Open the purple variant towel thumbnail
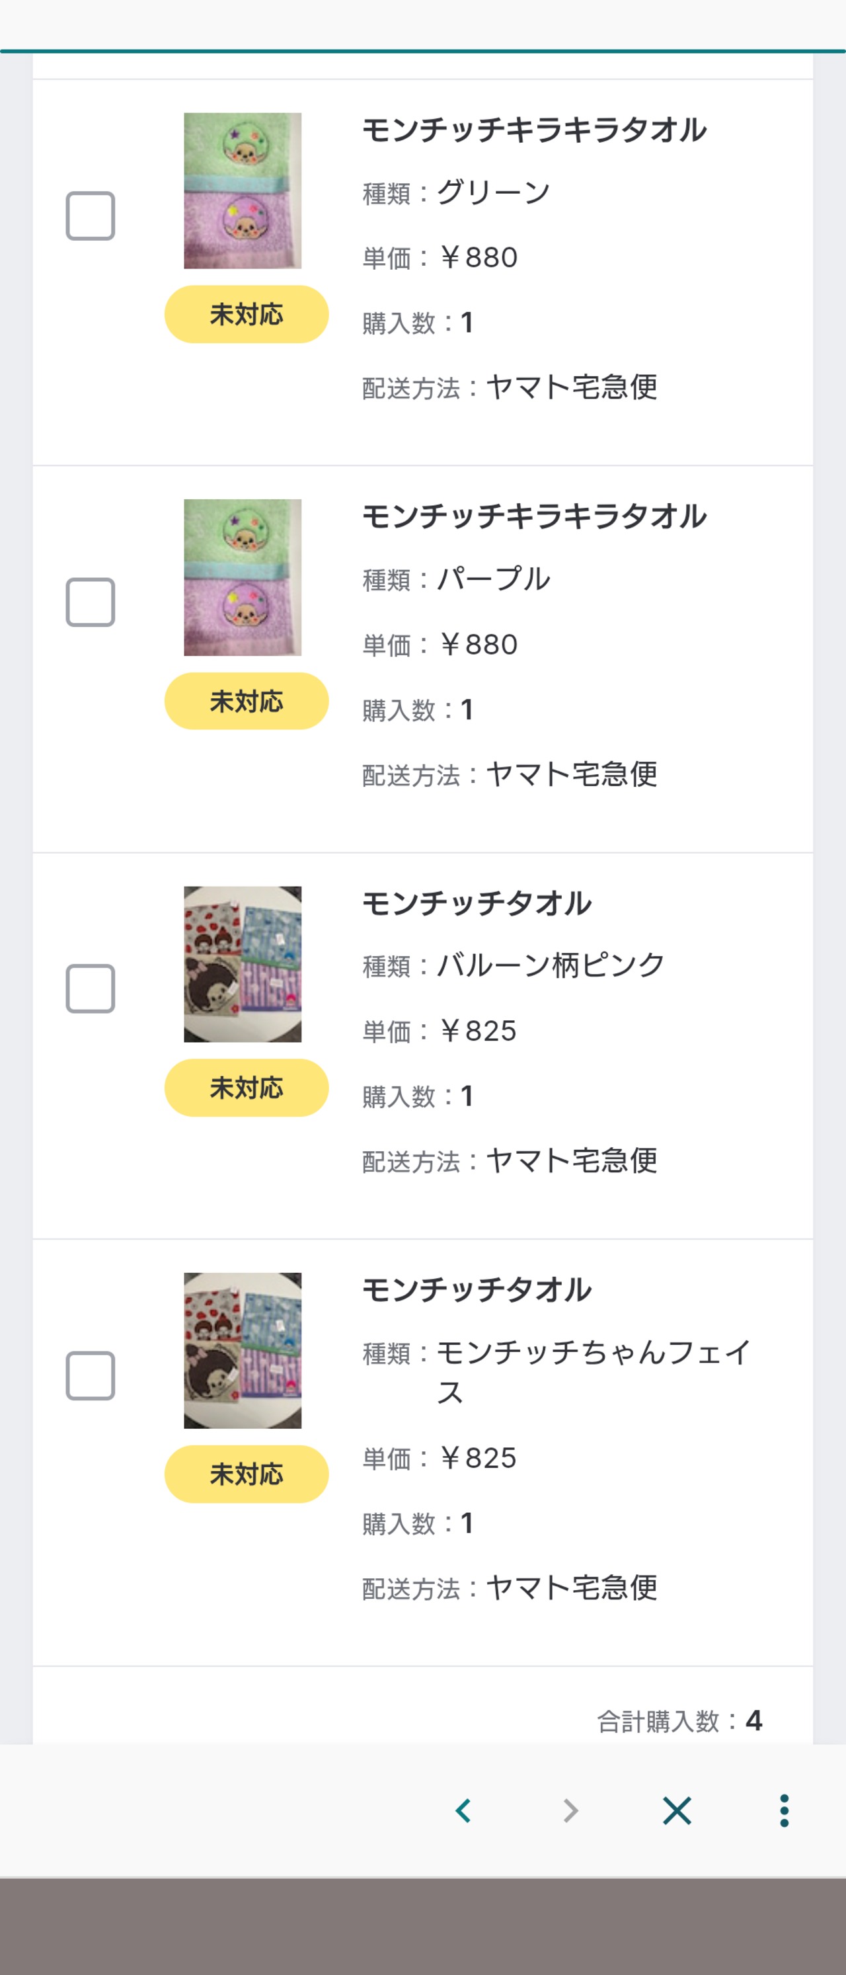The height and width of the screenshot is (1975, 846). click(242, 577)
